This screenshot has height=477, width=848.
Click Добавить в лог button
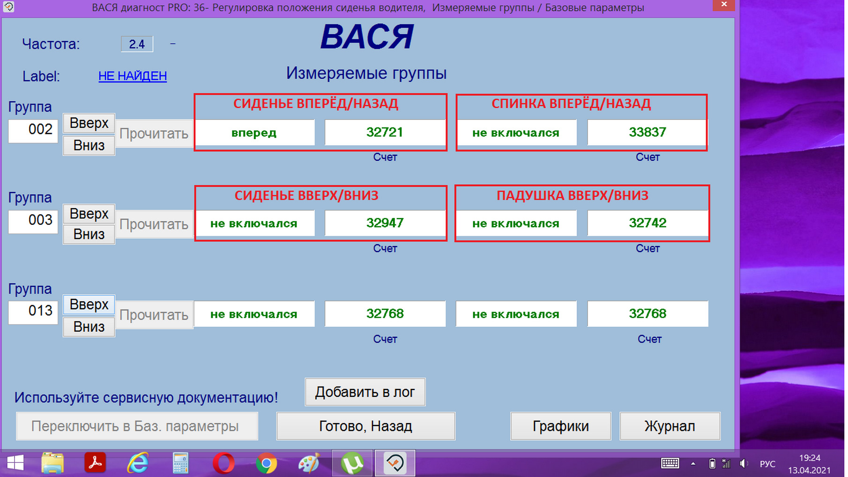(365, 392)
